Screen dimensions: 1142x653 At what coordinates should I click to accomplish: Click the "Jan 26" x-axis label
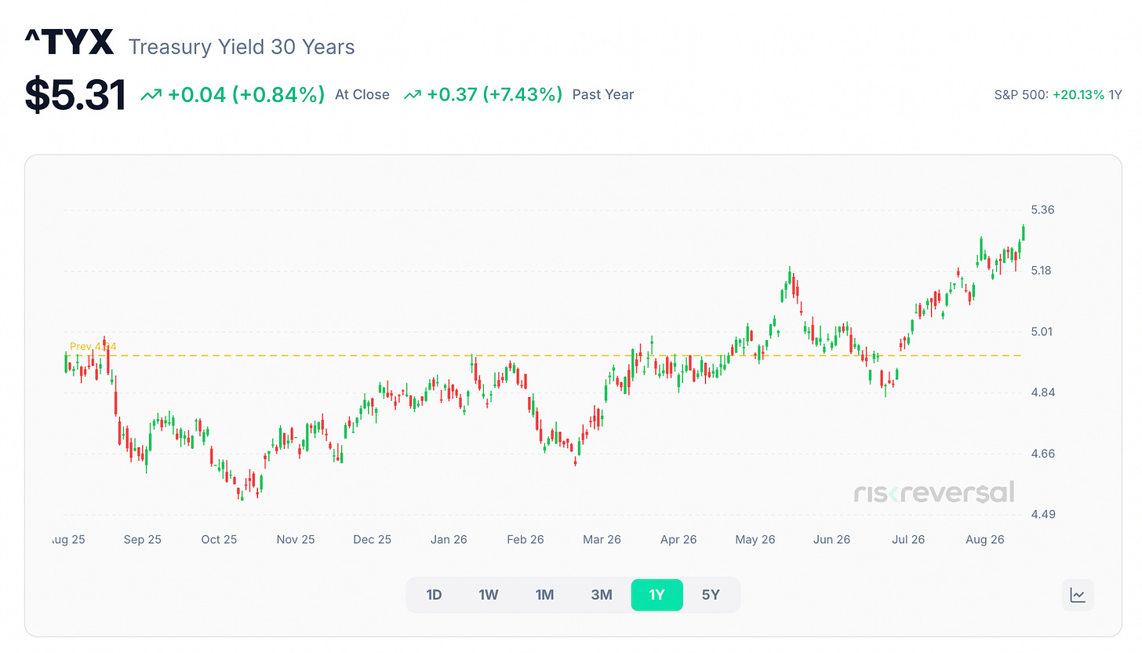click(449, 540)
